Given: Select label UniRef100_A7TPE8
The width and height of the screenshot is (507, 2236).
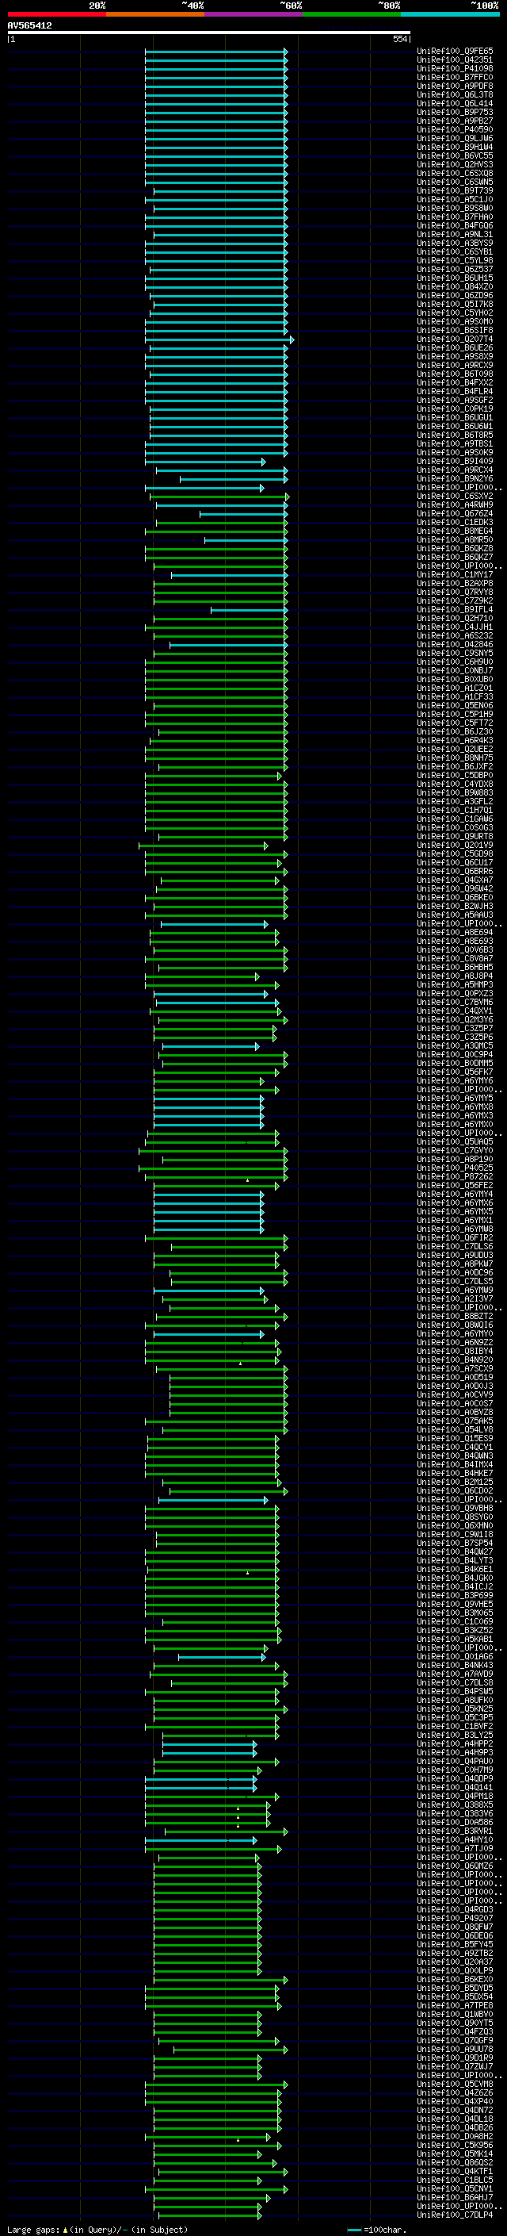Looking at the screenshot, I should [x=454, y=2005].
